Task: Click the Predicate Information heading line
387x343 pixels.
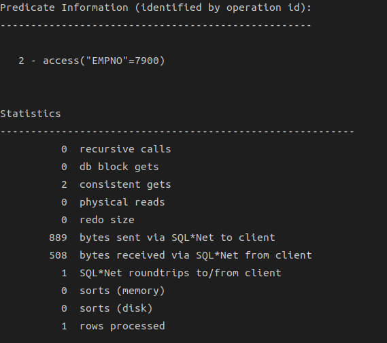Action: point(156,7)
